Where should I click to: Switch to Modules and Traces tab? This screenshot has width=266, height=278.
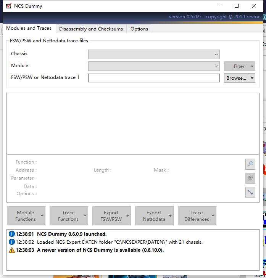pos(29,28)
